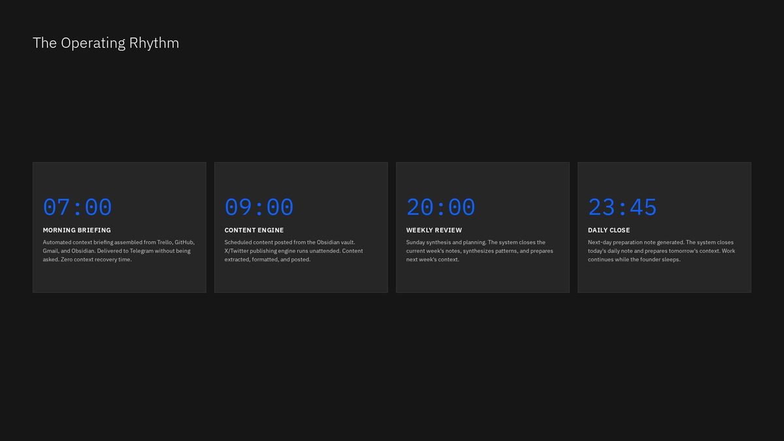The width and height of the screenshot is (784, 441).
Task: Select the 09:00 time label
Action: click(x=259, y=207)
